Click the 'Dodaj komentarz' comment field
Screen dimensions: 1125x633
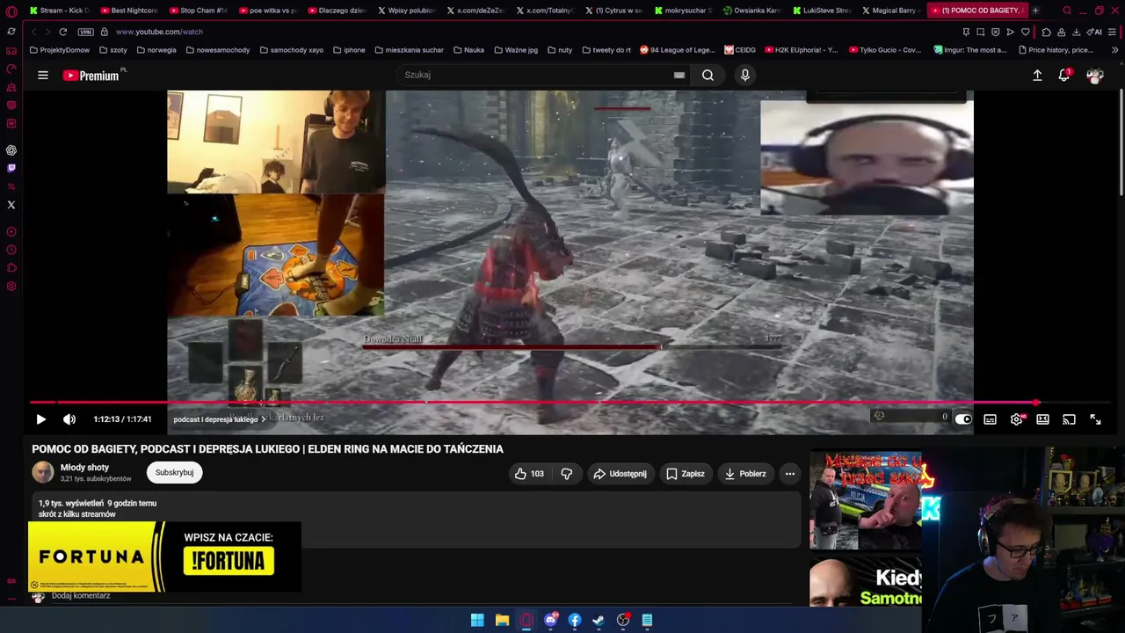tap(81, 596)
